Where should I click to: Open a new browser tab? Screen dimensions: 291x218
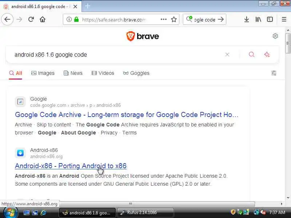[x=88, y=6]
